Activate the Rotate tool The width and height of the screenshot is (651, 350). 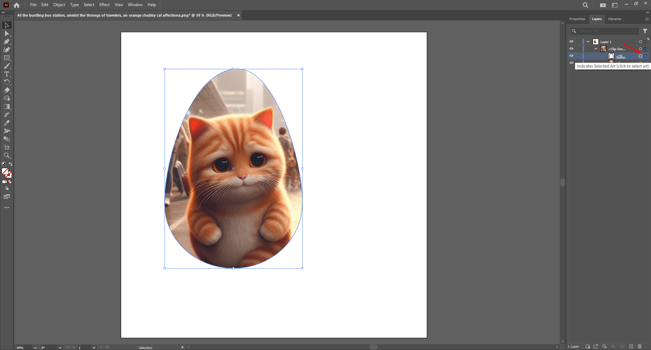[x=7, y=82]
